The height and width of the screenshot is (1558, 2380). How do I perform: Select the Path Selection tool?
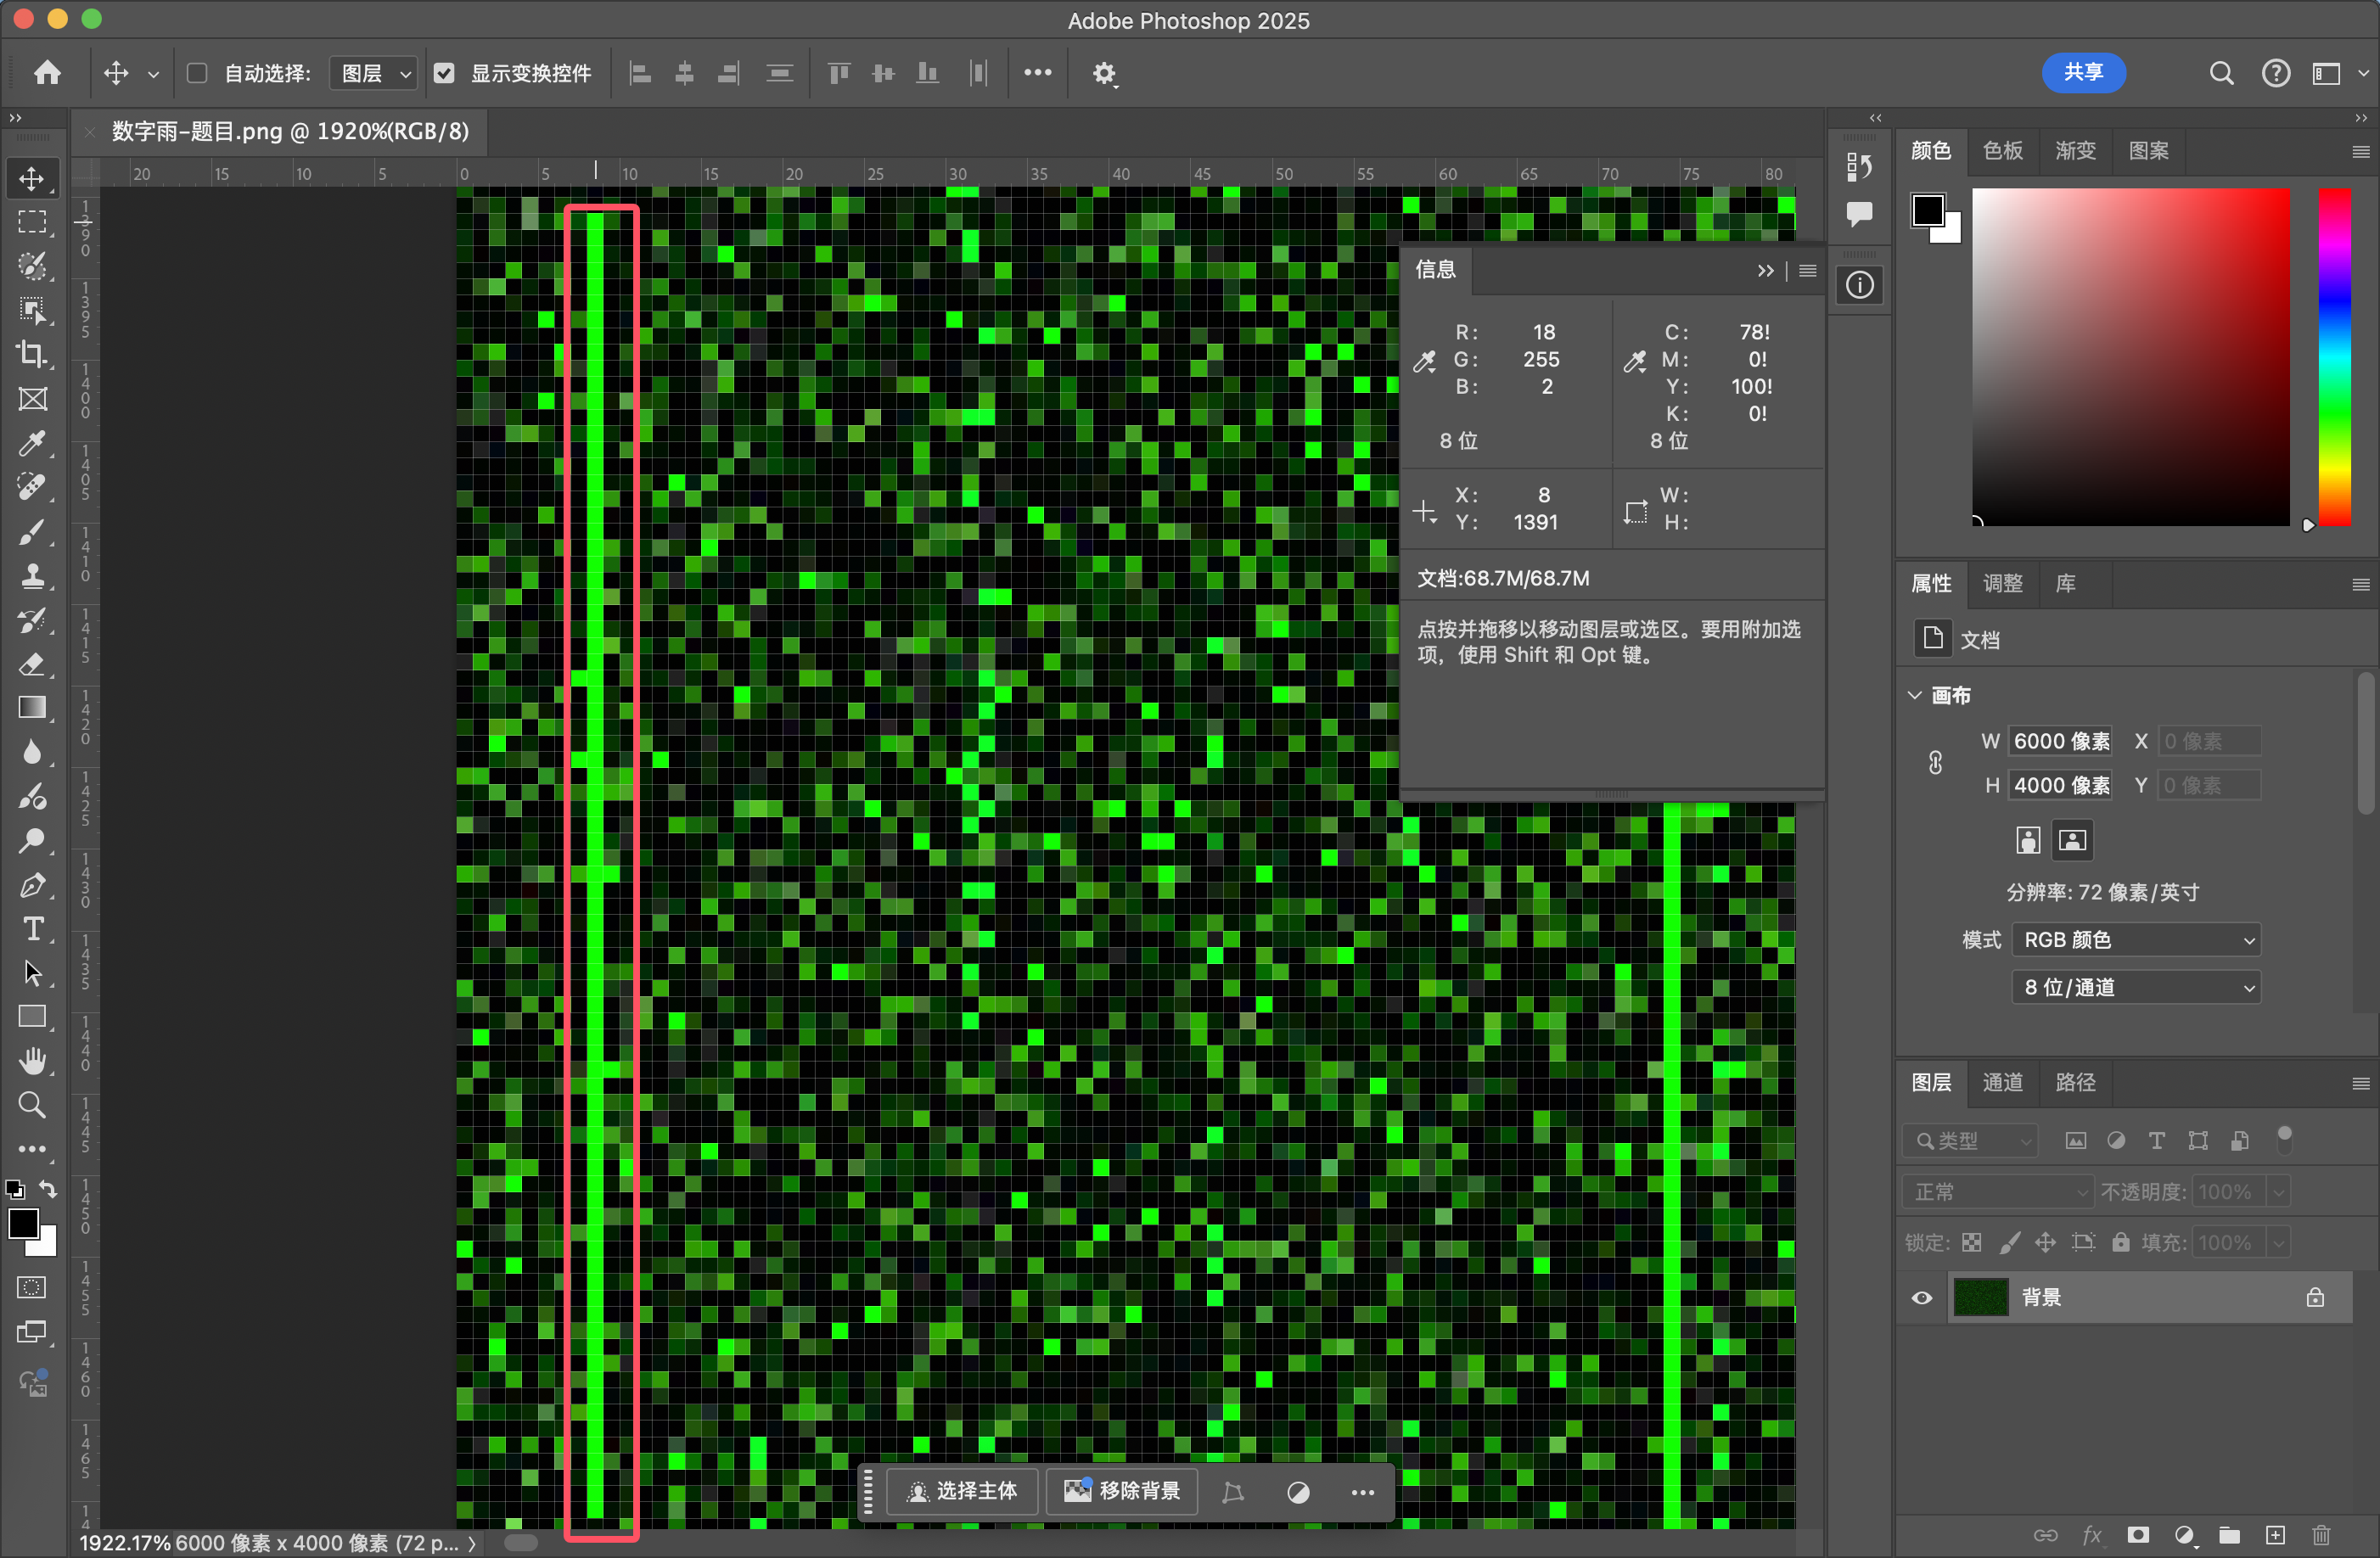point(32,973)
